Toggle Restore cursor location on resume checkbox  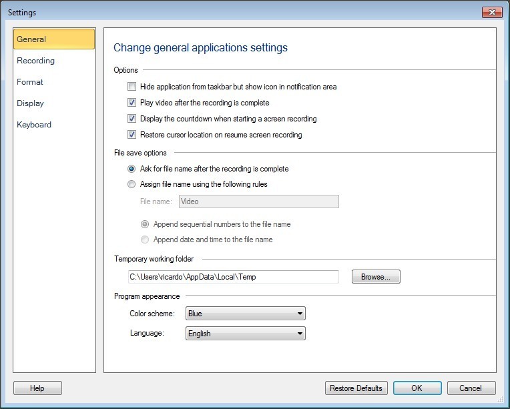(132, 135)
